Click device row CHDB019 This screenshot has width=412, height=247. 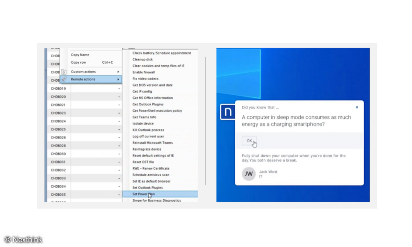pos(84,89)
